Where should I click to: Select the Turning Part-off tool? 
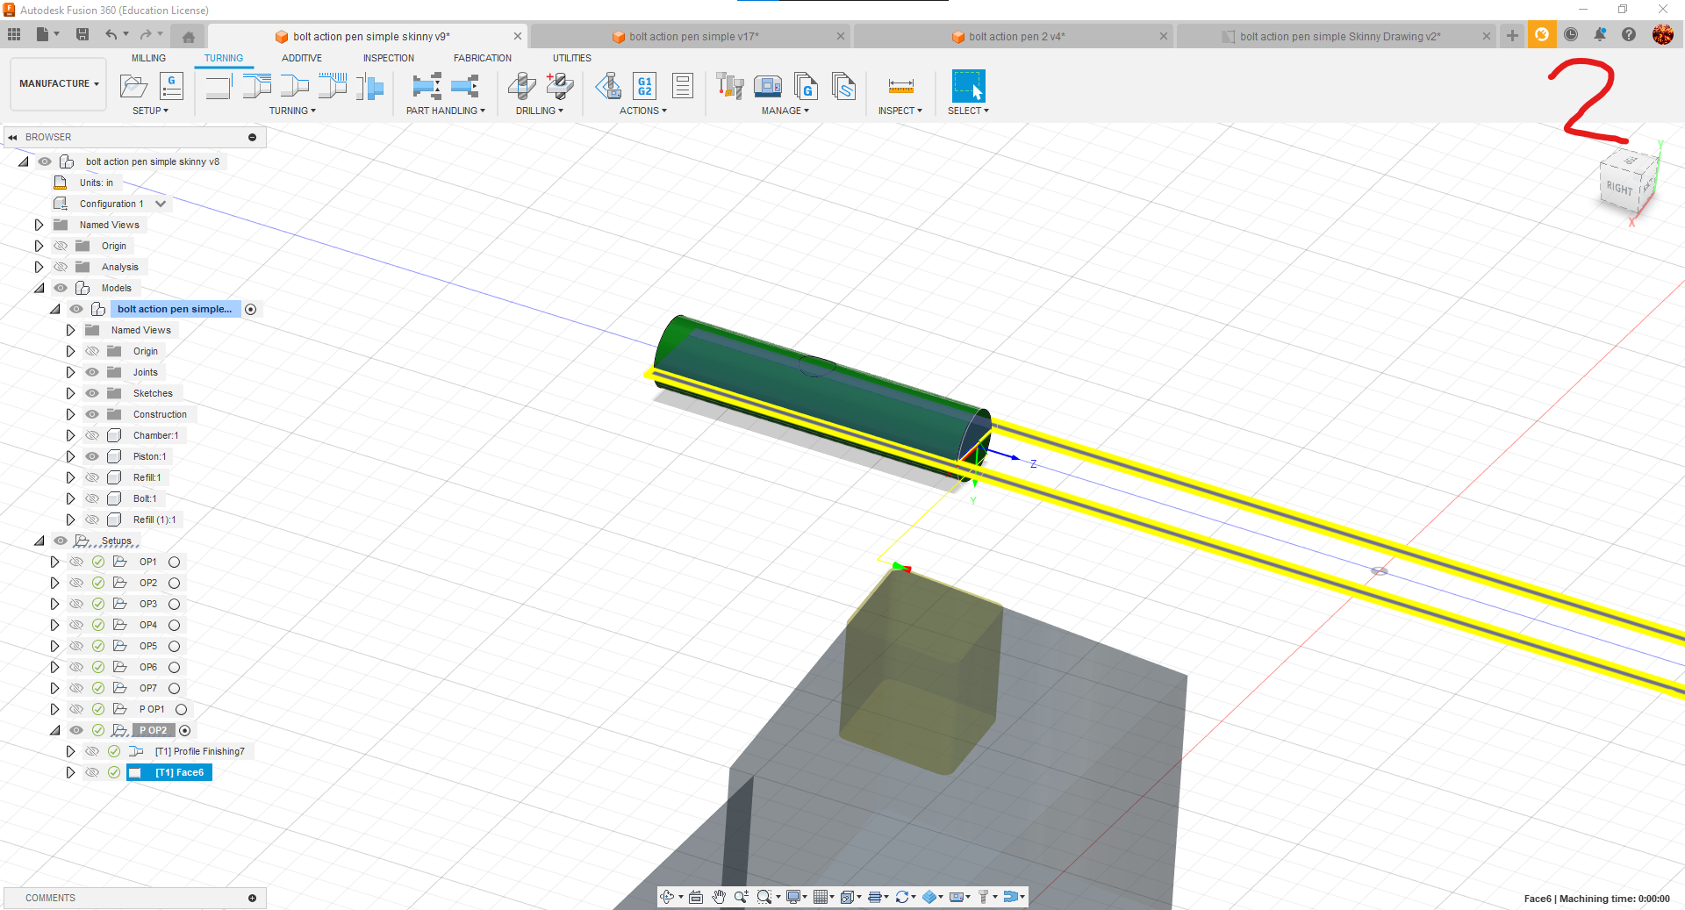370,86
